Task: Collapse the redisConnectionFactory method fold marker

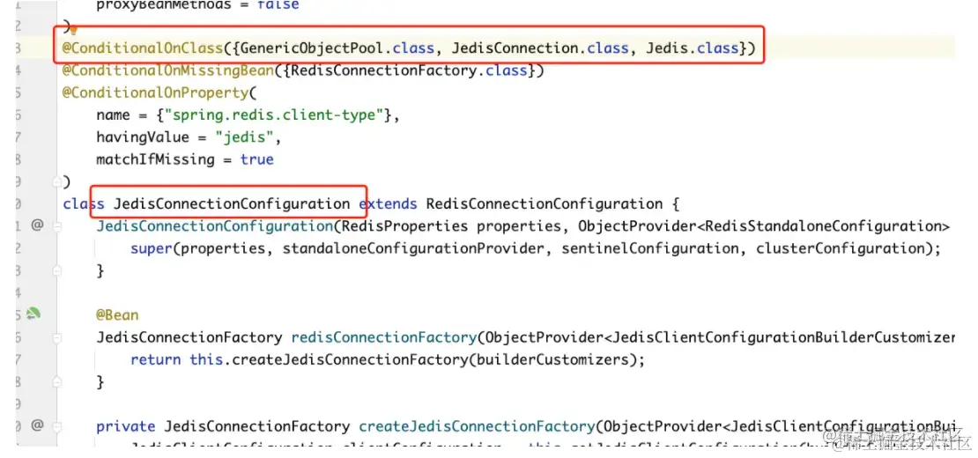Action: pyautogui.click(x=57, y=337)
